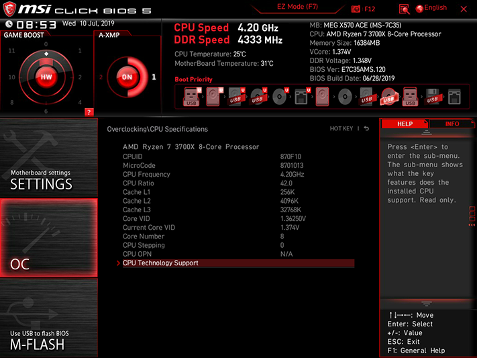Select A-XMP profile 2

pos(101,77)
